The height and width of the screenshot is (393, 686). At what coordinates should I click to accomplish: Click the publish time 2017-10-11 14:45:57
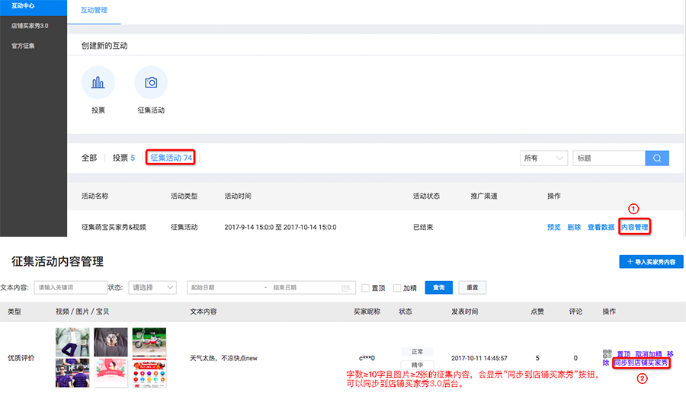[x=479, y=358]
